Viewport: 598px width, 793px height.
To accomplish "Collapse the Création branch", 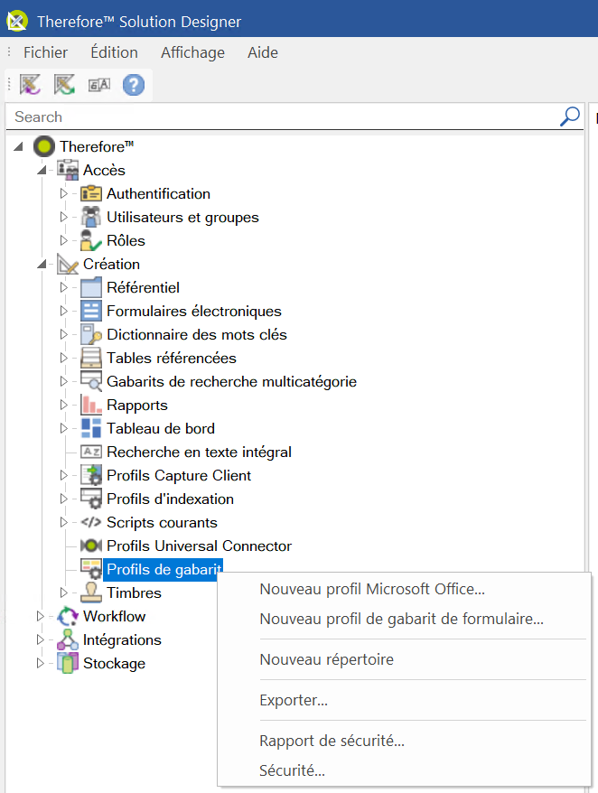I will 42,264.
